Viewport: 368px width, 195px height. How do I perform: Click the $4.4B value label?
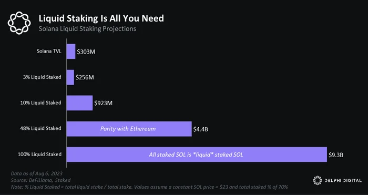coord(201,129)
